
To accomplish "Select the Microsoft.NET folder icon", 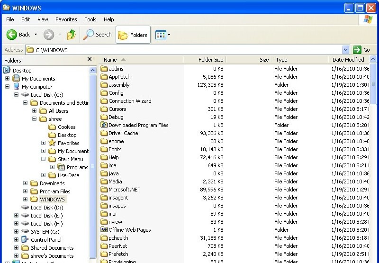I will tap(104, 190).
